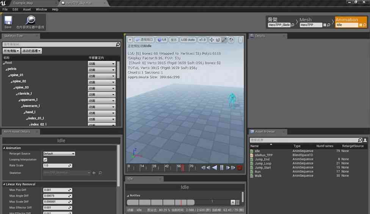The height and width of the screenshot is (214, 370).
Task: Click the search icon beside HeroTPP_Skeleton field
Action: [x=293, y=25]
